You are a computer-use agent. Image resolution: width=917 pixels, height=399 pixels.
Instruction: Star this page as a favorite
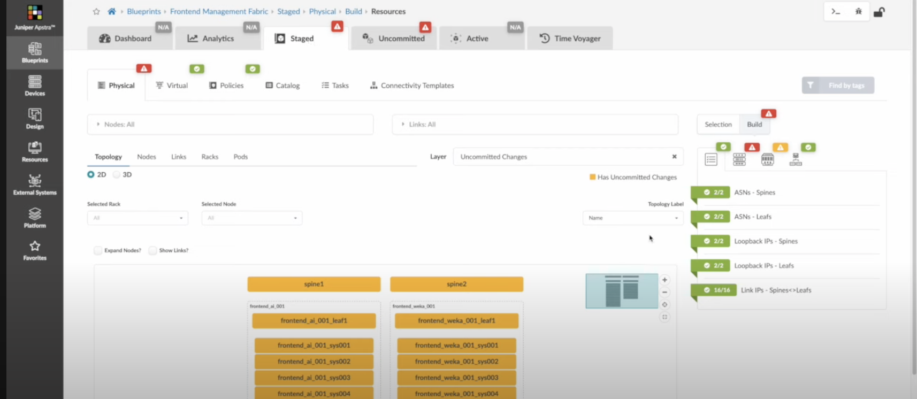point(96,11)
